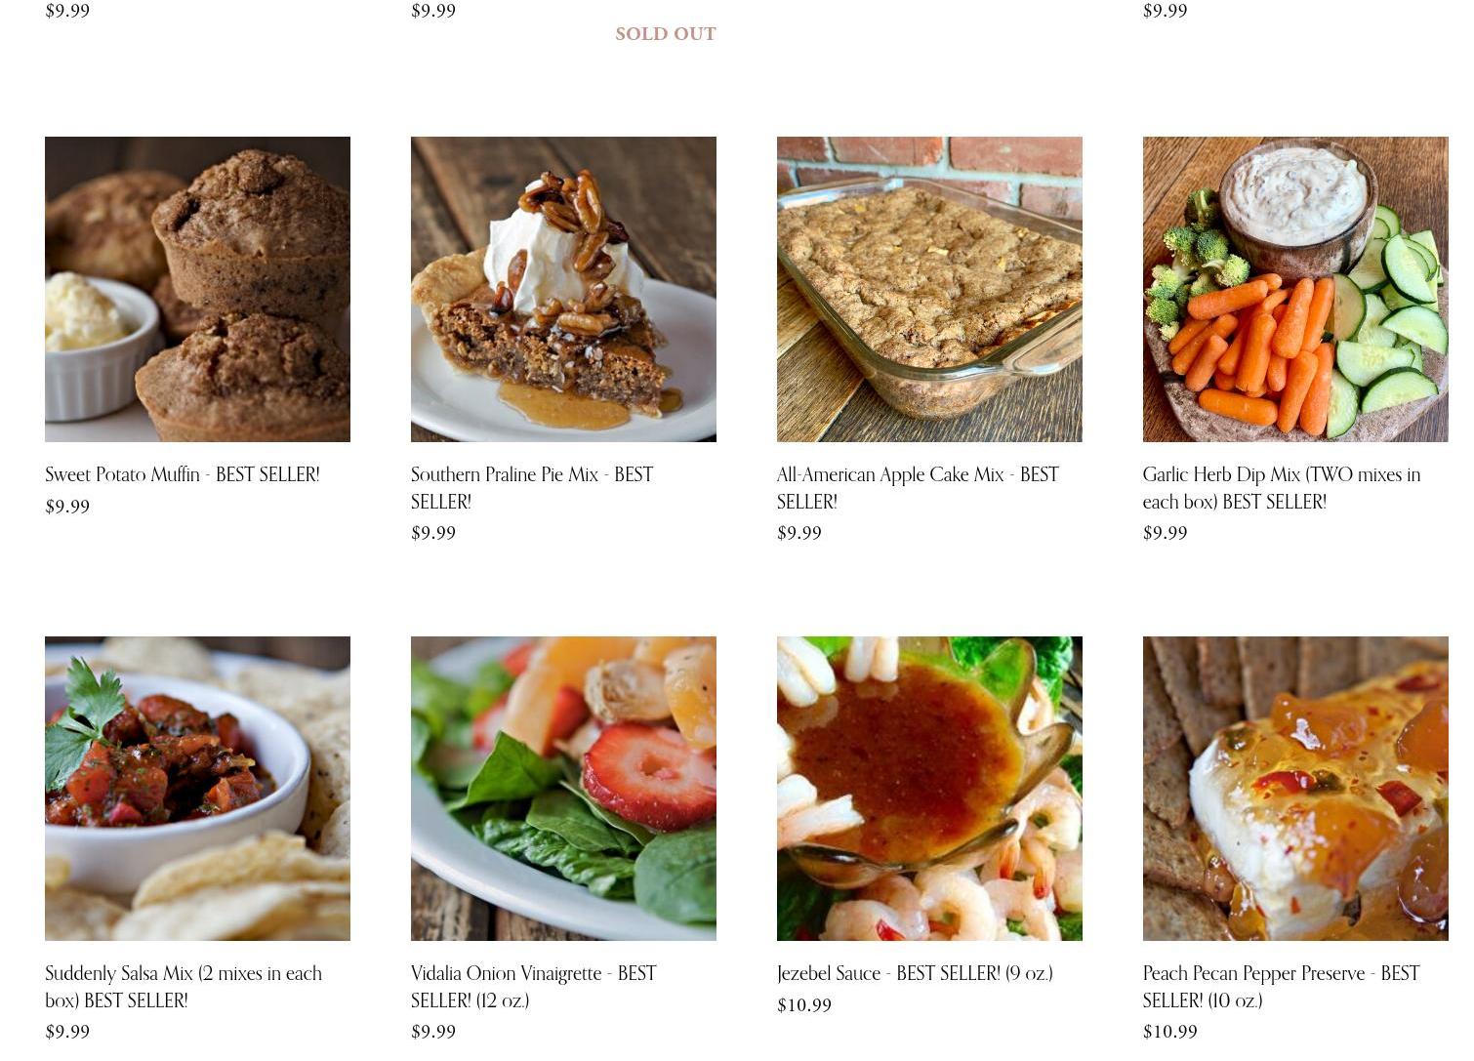Click $10.99 price under Peach Pecan Preserve
Screen dimensions: 1474x1061
coord(1170,1032)
